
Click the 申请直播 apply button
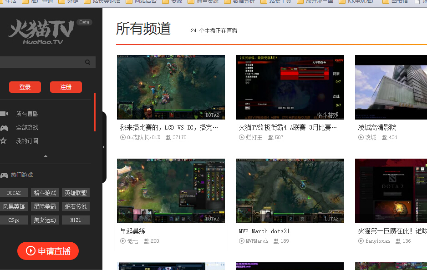[x=48, y=251]
